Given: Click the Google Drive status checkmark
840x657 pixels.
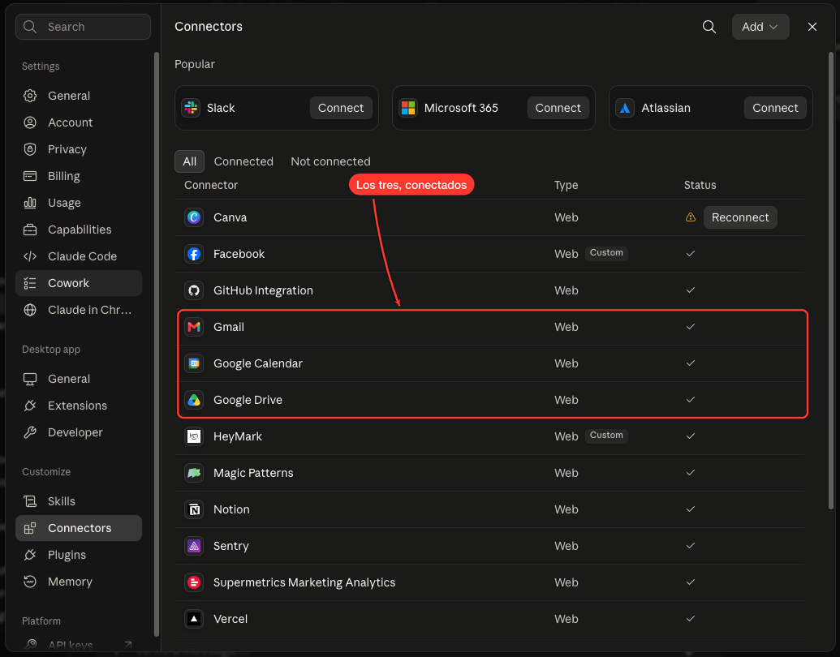Looking at the screenshot, I should pyautogui.click(x=691, y=399).
